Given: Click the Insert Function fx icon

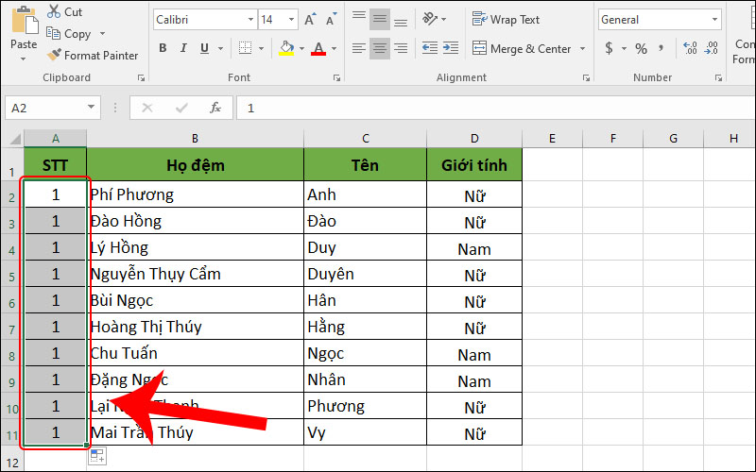Looking at the screenshot, I should tap(215, 108).
